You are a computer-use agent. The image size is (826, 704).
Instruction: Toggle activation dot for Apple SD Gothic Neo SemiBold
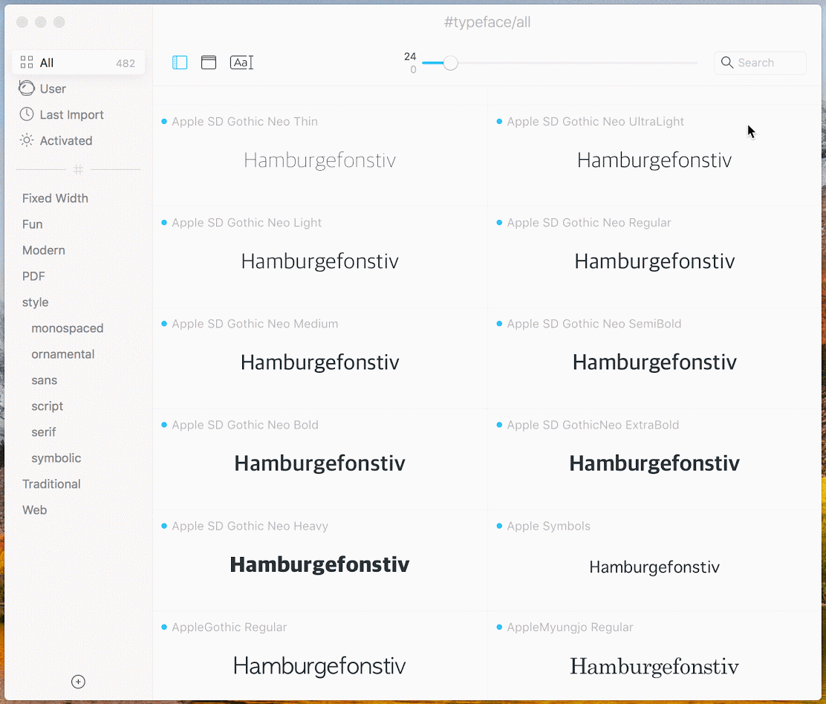point(499,324)
